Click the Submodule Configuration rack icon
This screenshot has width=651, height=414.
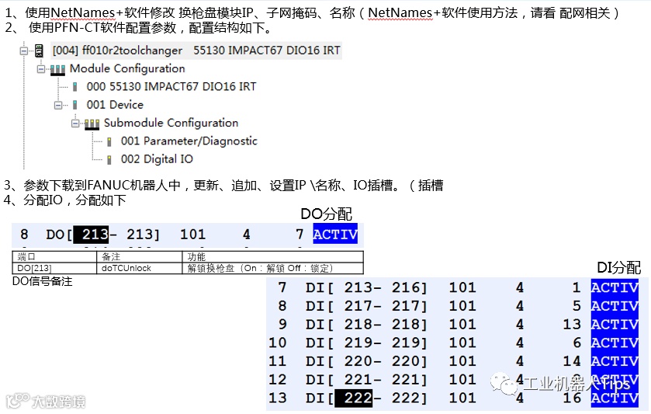click(92, 124)
